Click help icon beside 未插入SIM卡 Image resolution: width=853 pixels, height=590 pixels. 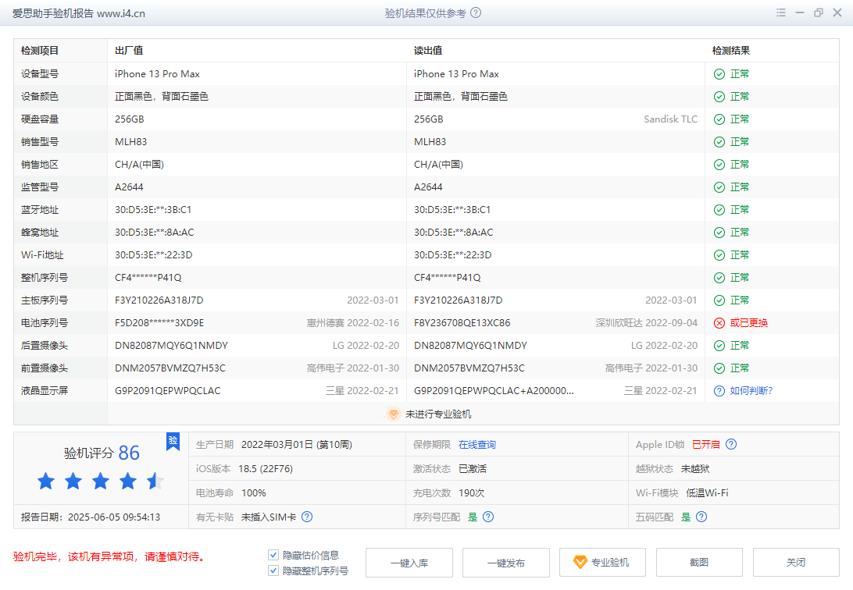307,517
